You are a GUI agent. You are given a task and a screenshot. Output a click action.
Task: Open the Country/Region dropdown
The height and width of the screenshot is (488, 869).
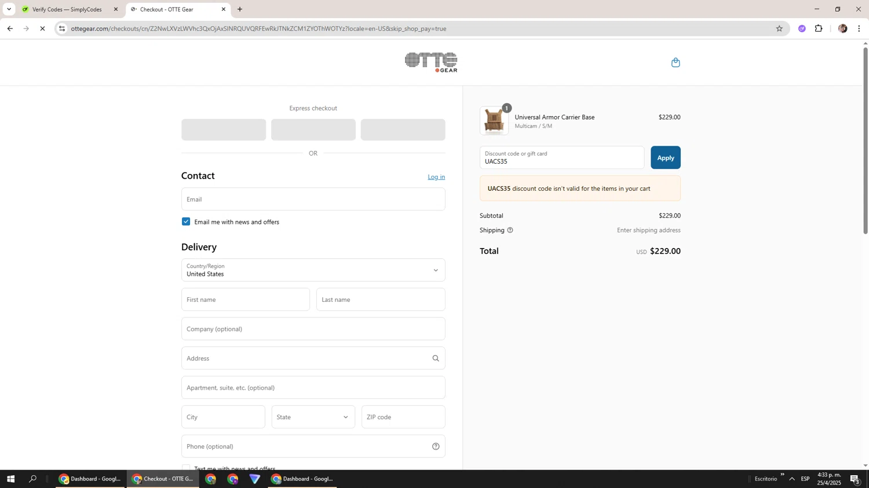[x=313, y=270]
